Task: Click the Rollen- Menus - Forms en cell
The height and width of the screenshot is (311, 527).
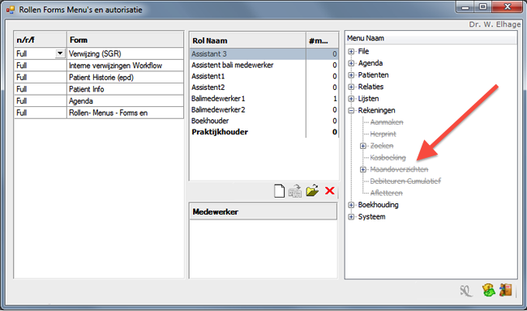Action: tap(126, 113)
